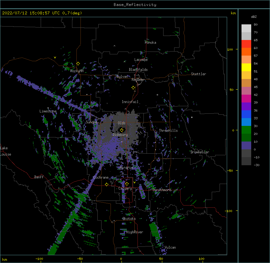Viewport: 270px width, 263px height.
Task: Click the 2022/07/12 15:08:57 UTC timestamp
Action: tap(31, 13)
